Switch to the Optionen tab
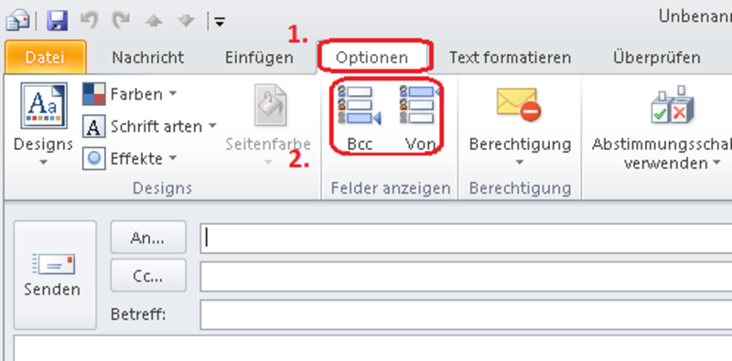 pyautogui.click(x=372, y=58)
